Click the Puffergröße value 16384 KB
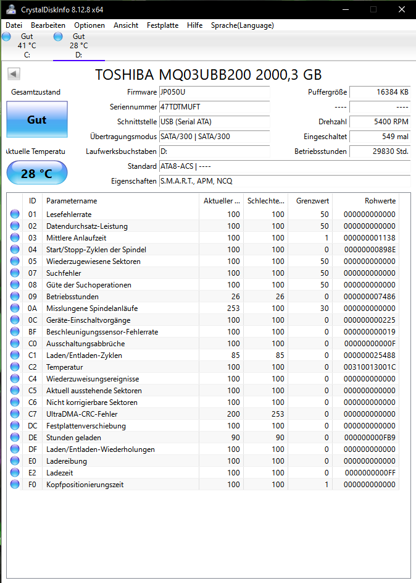 (380, 92)
